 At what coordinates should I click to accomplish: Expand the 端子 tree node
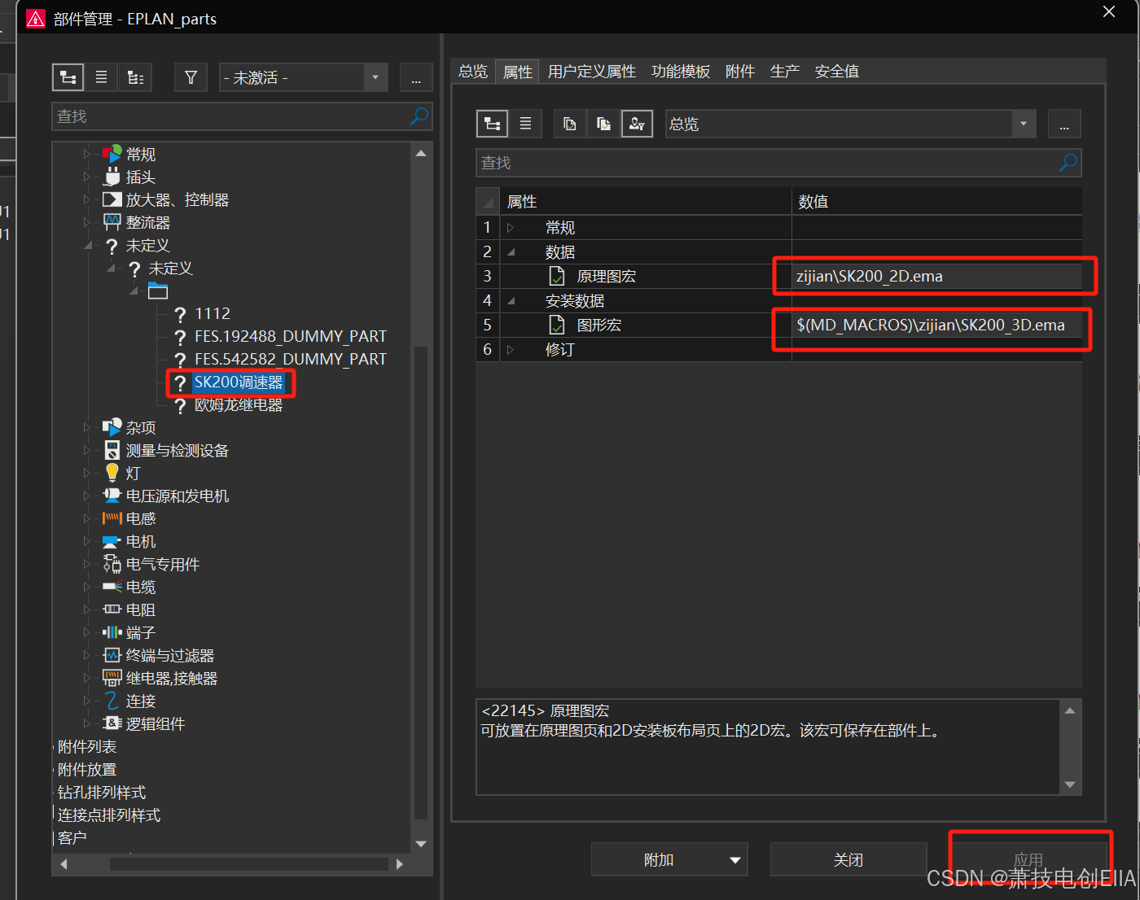pyautogui.click(x=87, y=632)
